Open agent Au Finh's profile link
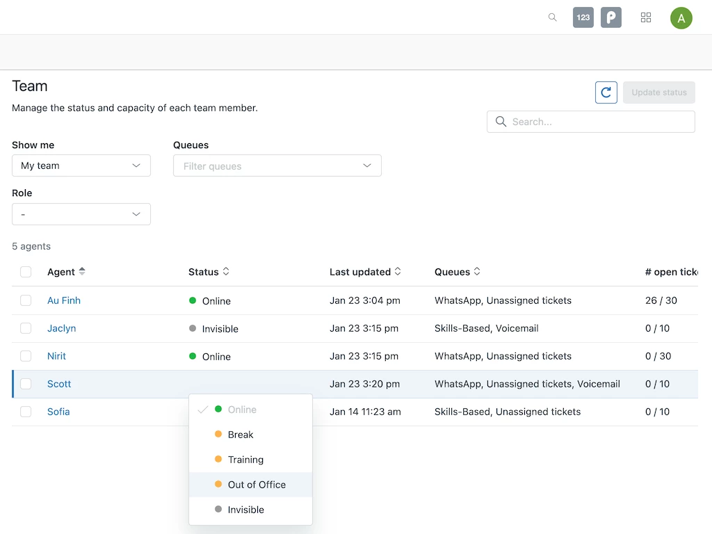This screenshot has height=534, width=712. [64, 300]
